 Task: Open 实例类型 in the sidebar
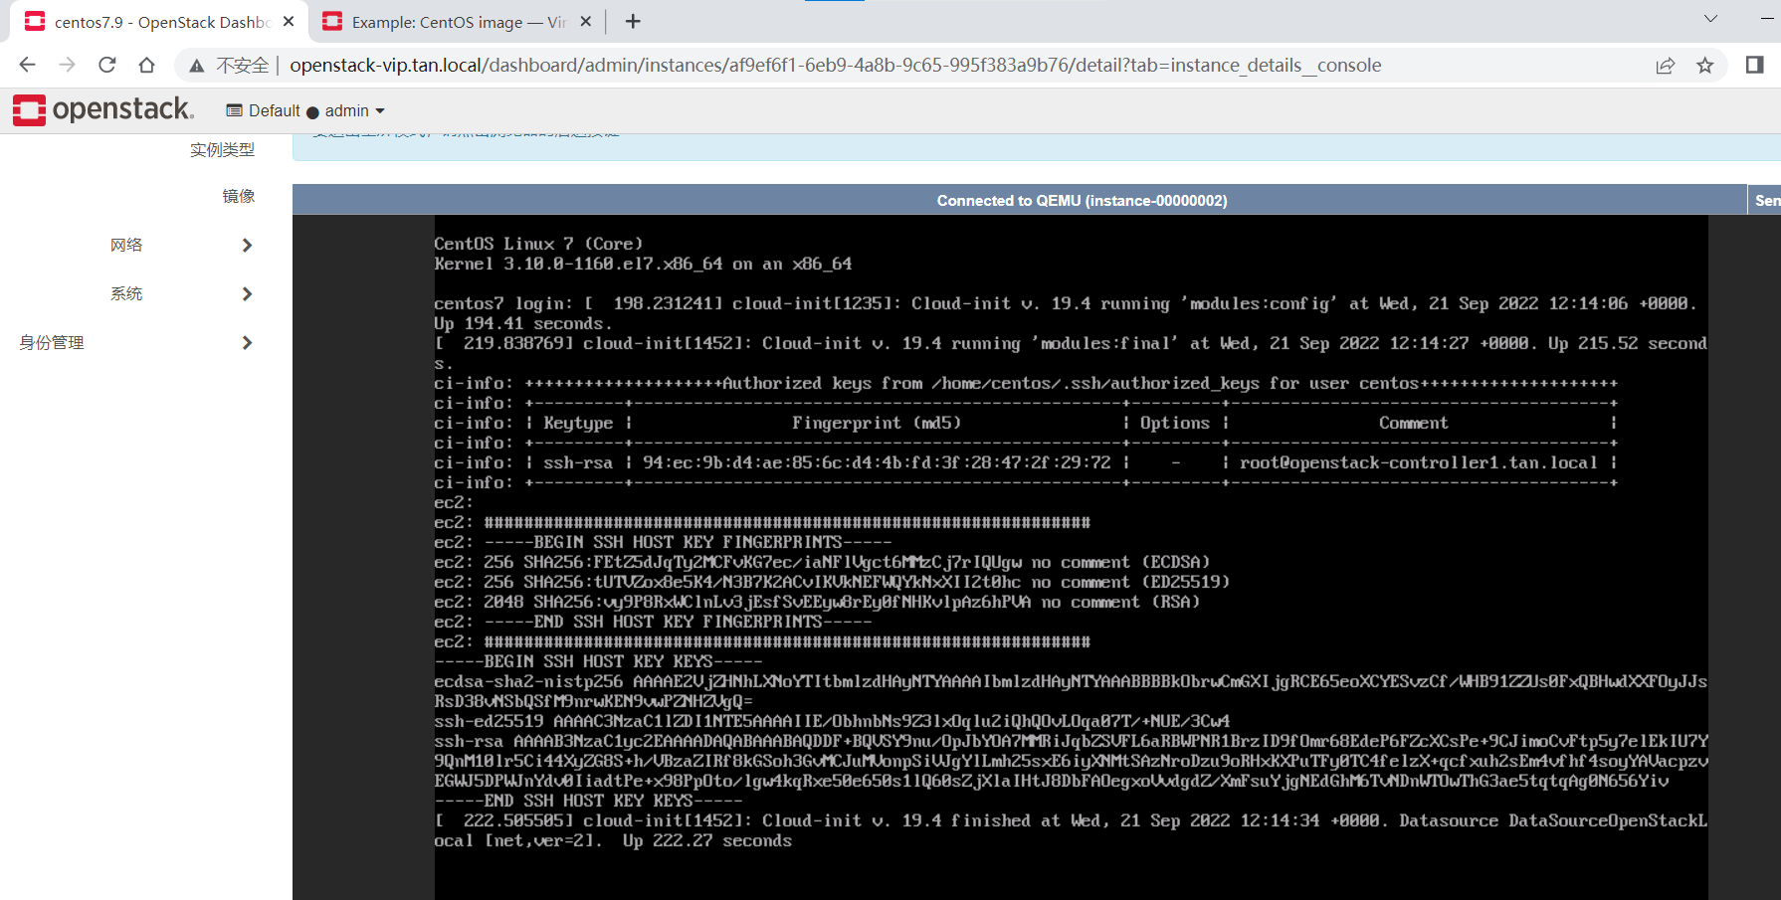(x=222, y=149)
